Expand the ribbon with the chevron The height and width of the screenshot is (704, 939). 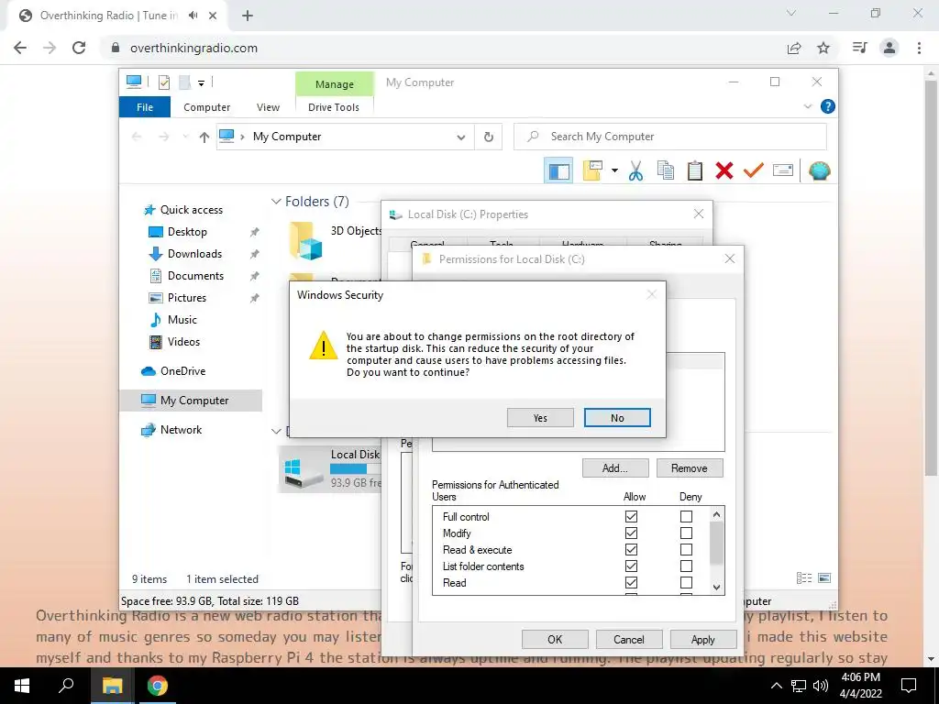(807, 106)
